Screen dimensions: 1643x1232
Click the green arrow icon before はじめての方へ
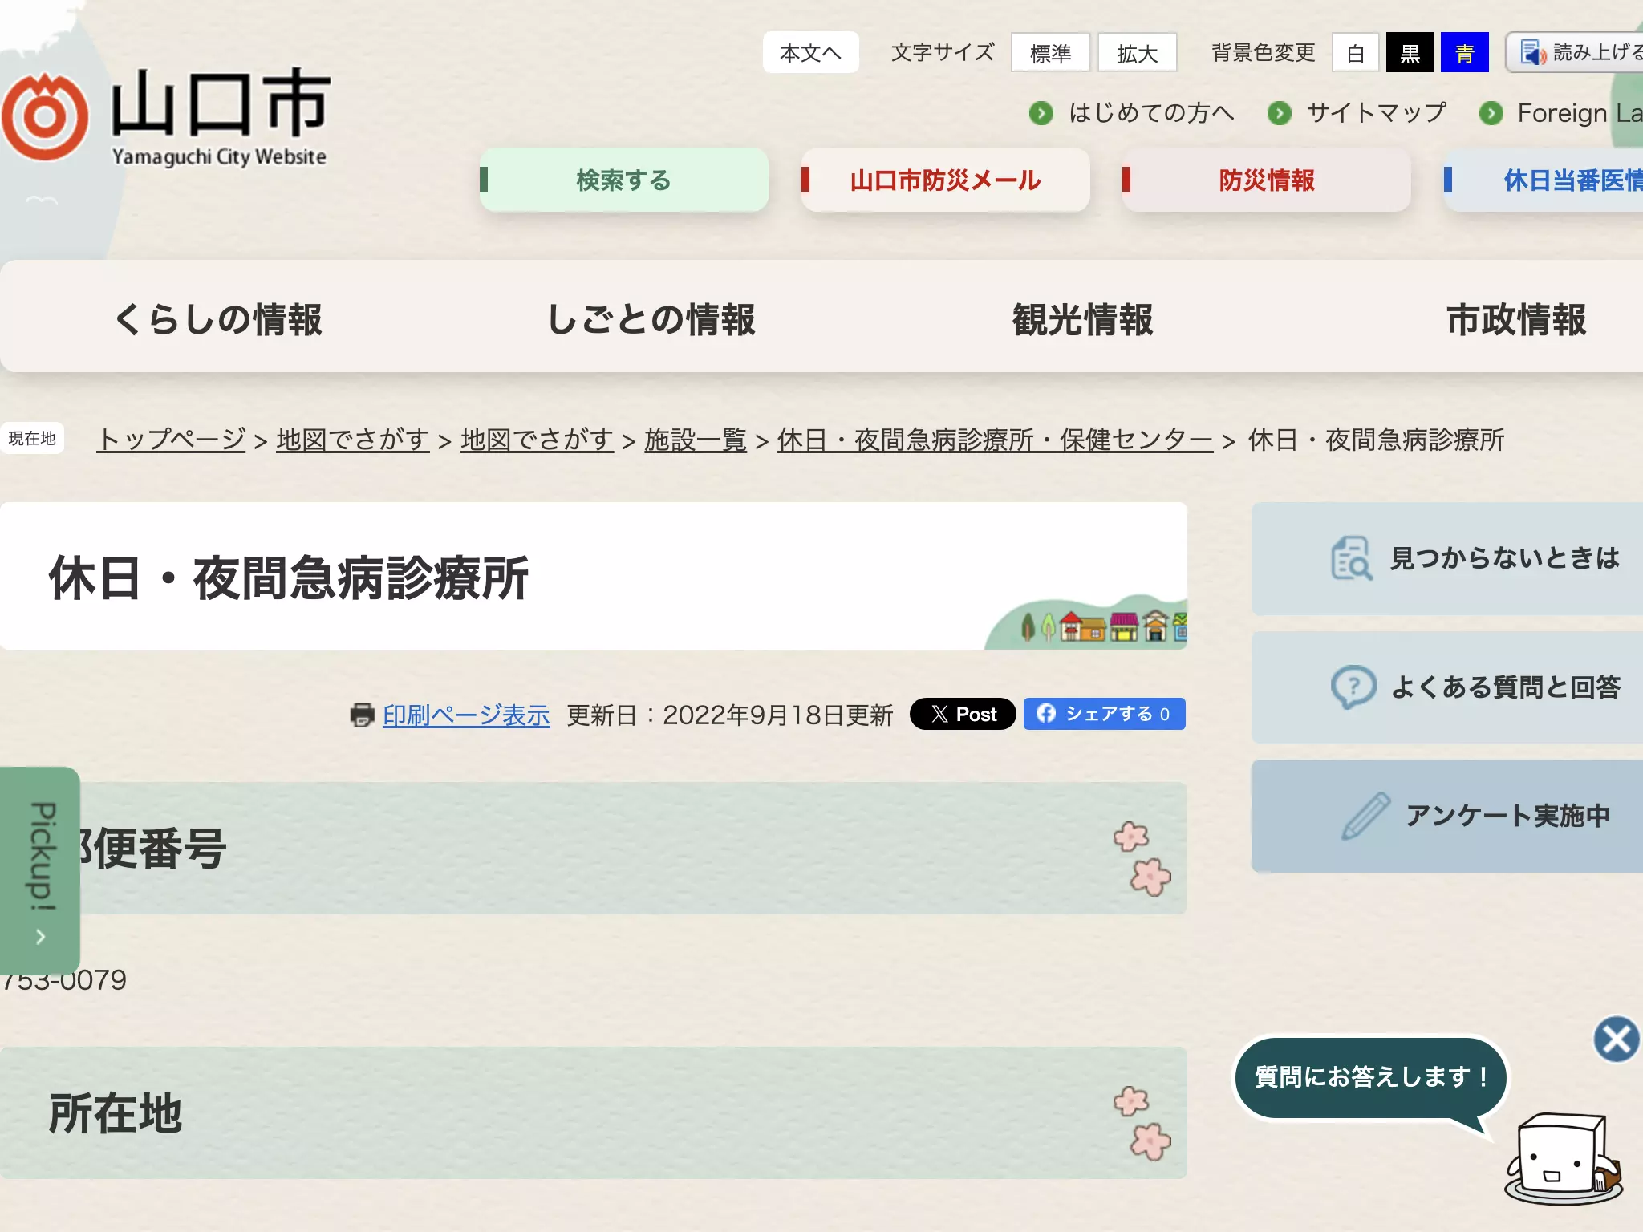click(x=1041, y=113)
